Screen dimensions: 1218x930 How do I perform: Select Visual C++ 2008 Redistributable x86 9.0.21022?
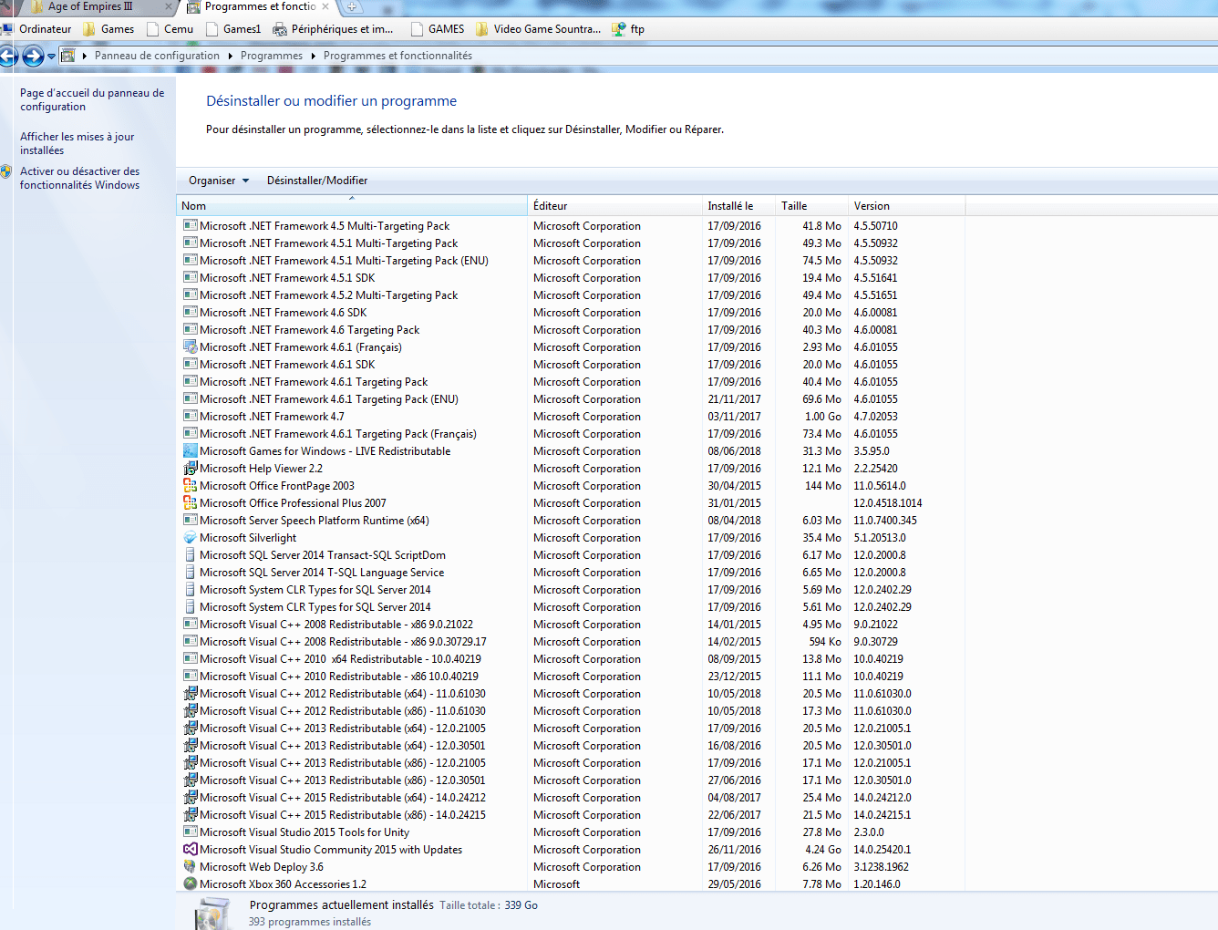pos(336,625)
